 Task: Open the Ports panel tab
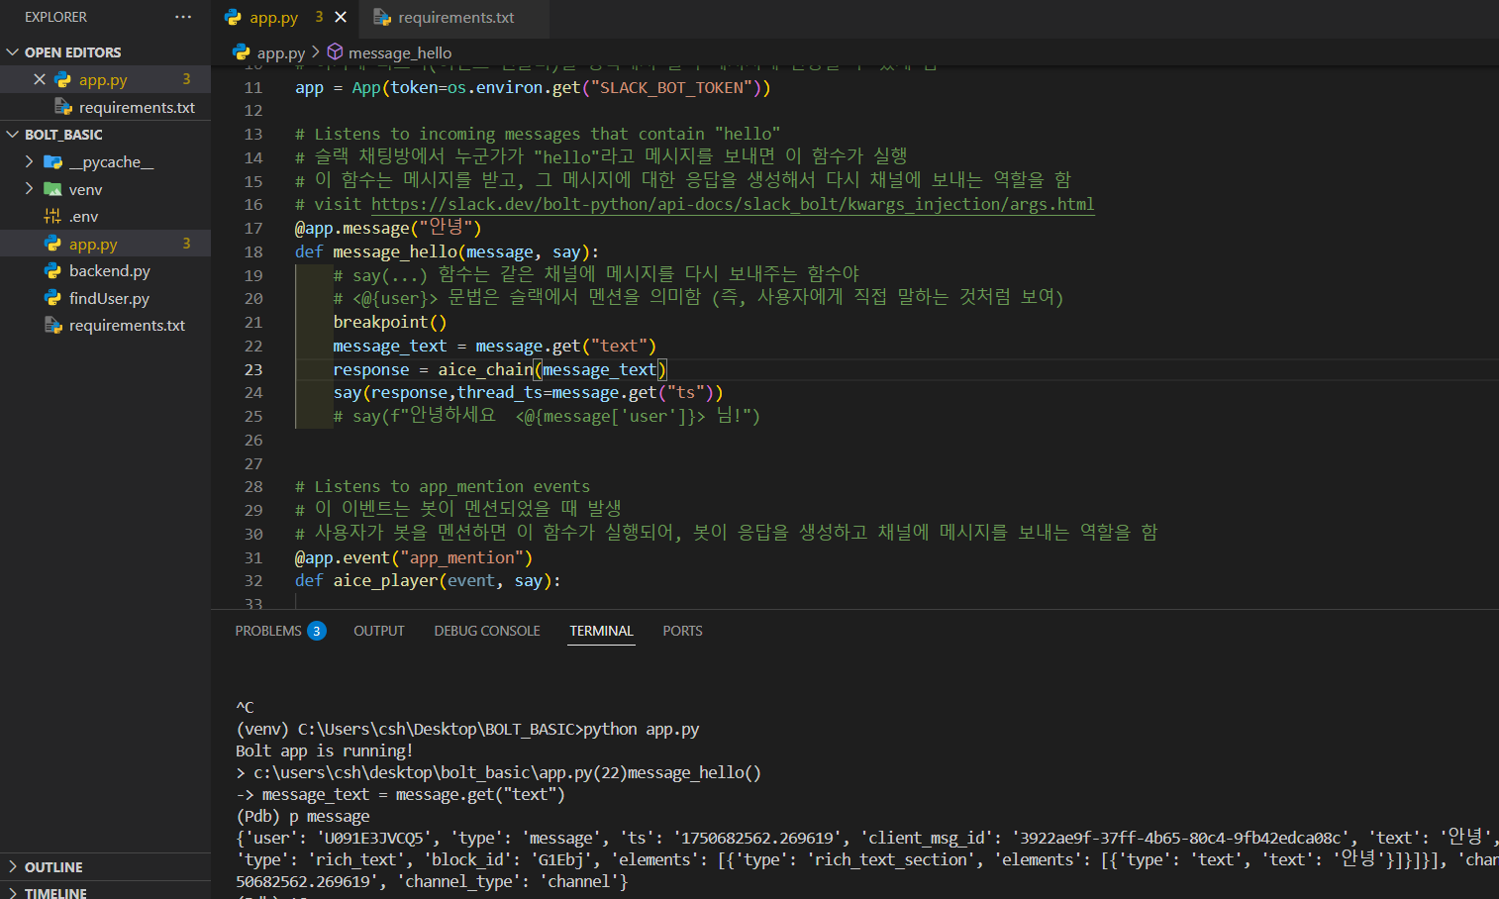click(682, 631)
